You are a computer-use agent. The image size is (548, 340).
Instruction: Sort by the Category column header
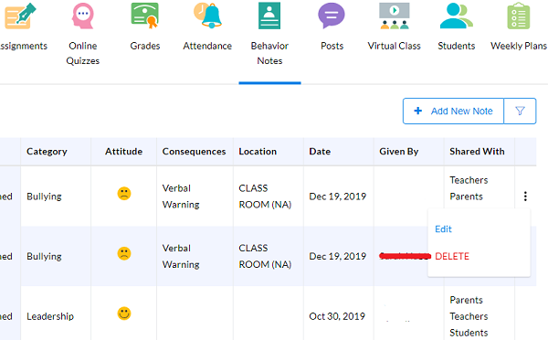coord(47,152)
